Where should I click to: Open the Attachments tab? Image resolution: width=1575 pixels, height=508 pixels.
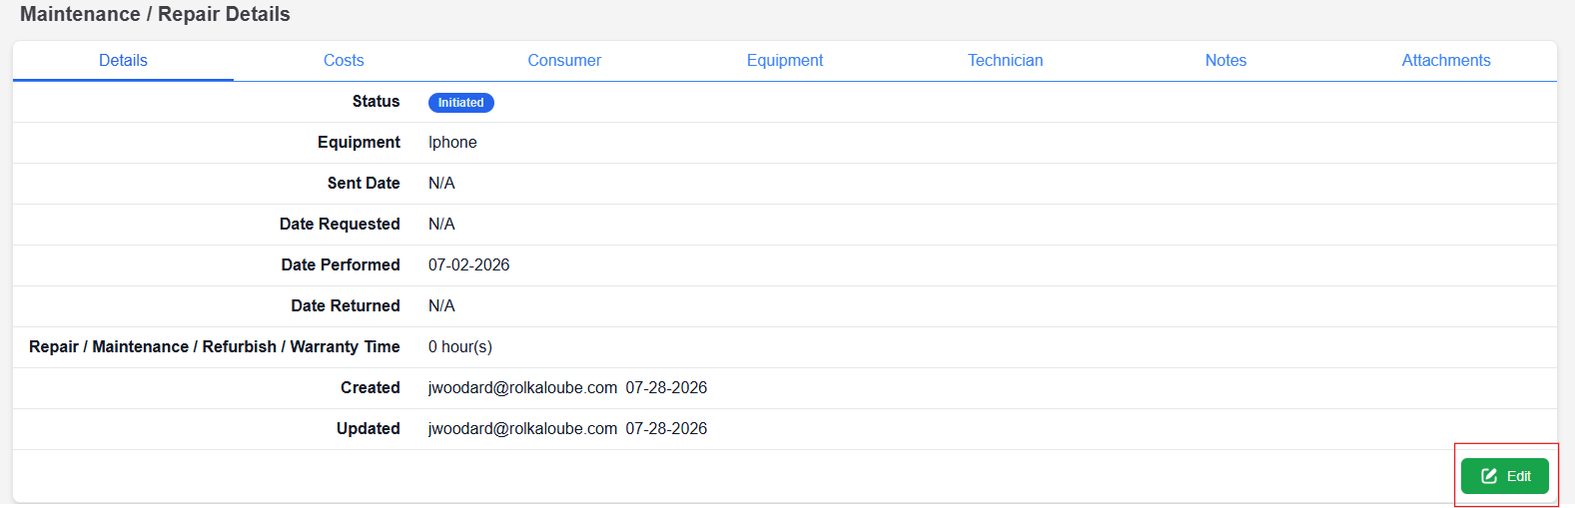[x=1446, y=60]
